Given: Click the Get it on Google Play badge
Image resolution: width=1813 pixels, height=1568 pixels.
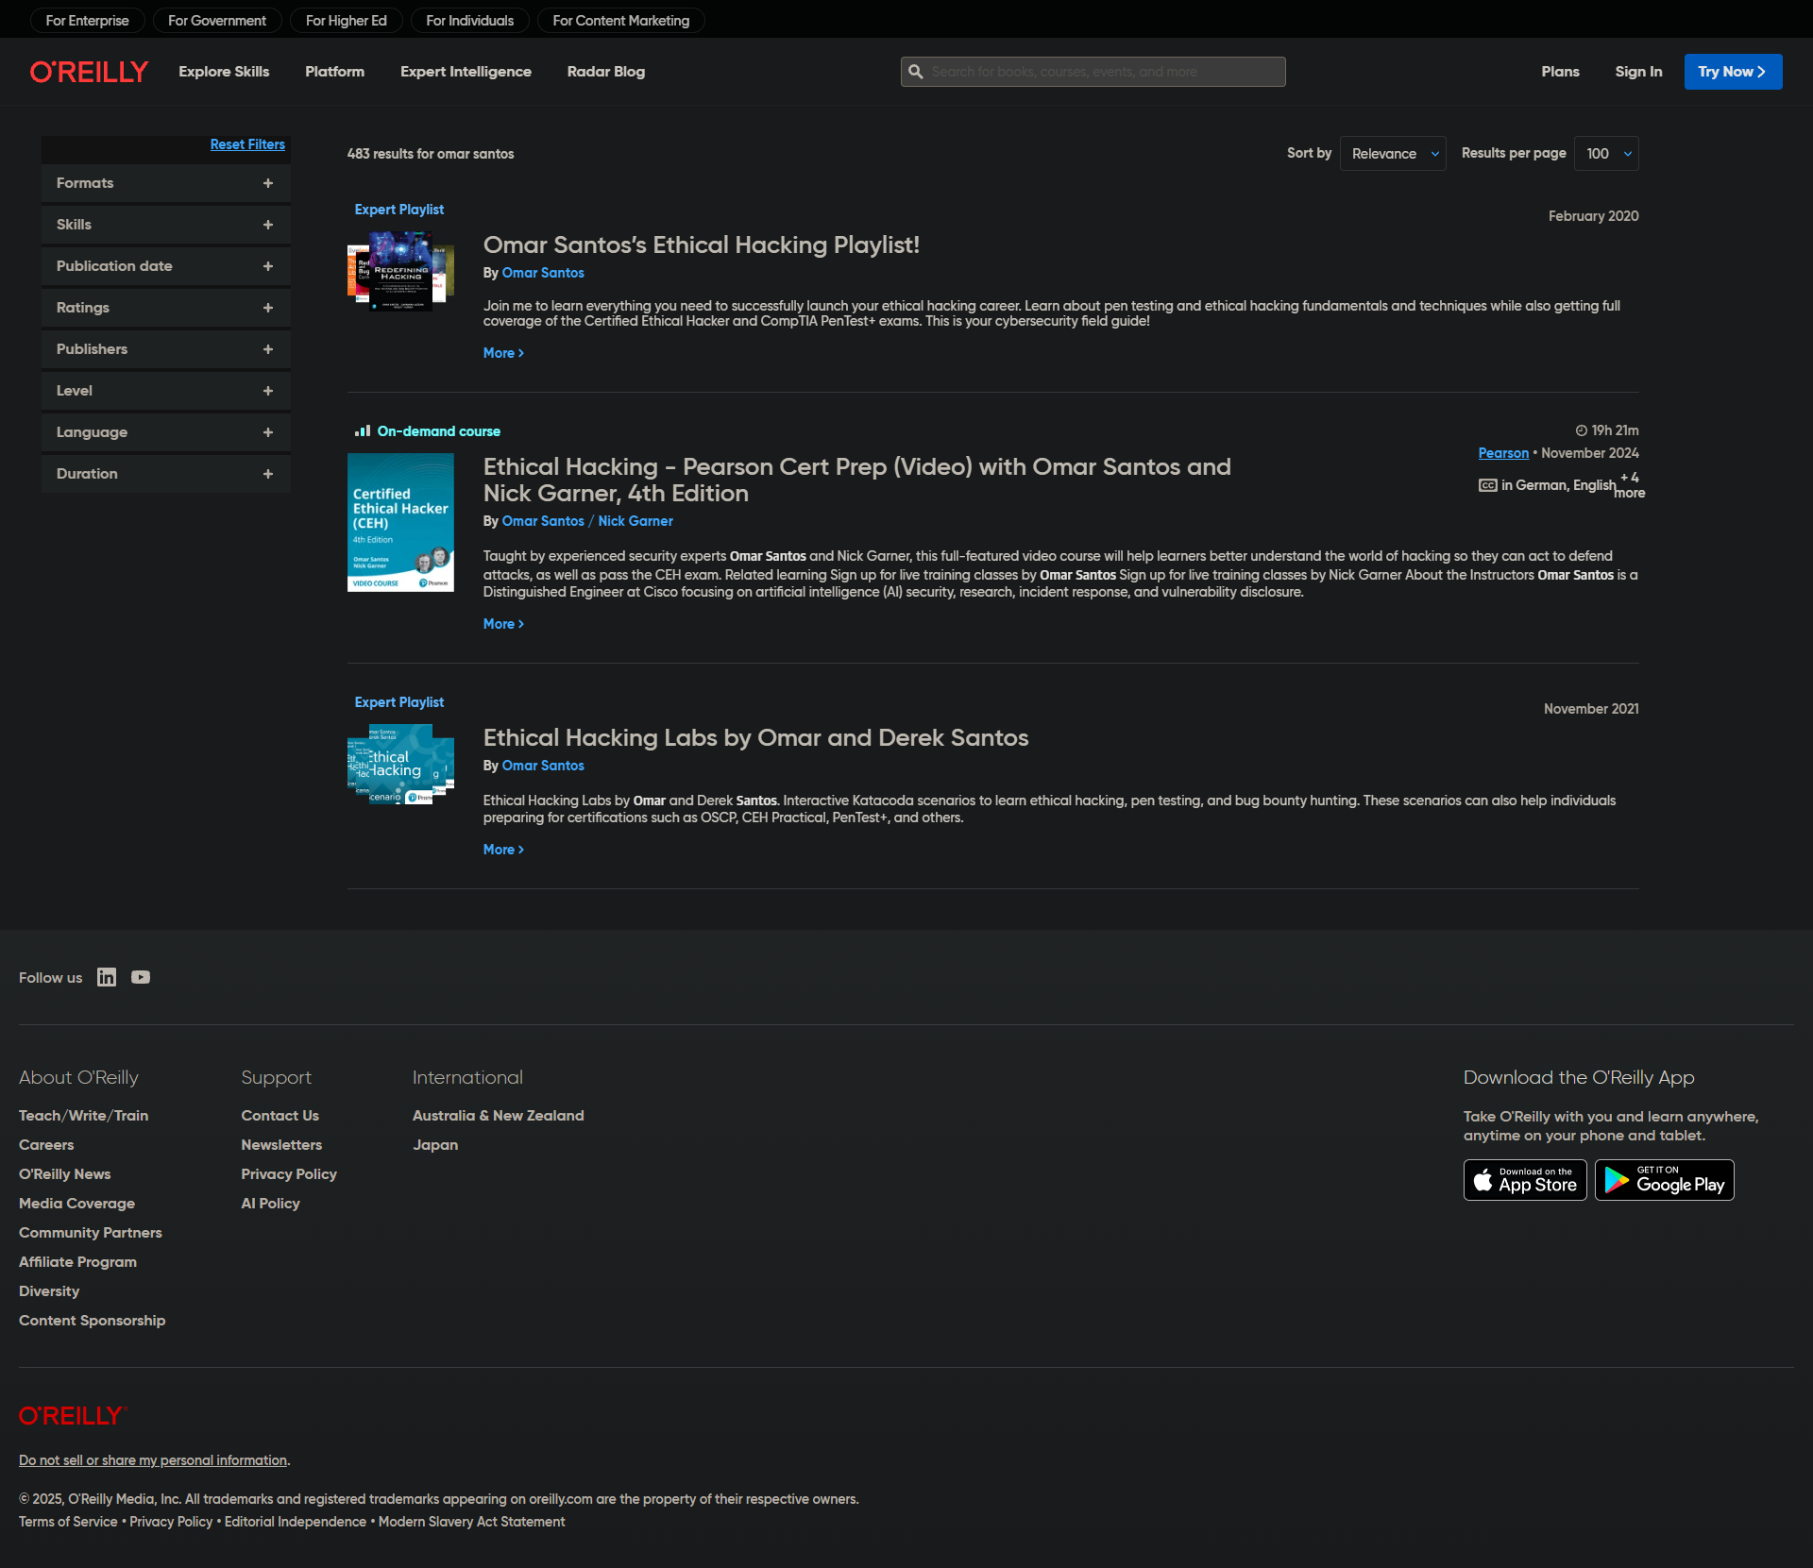Looking at the screenshot, I should tap(1665, 1180).
